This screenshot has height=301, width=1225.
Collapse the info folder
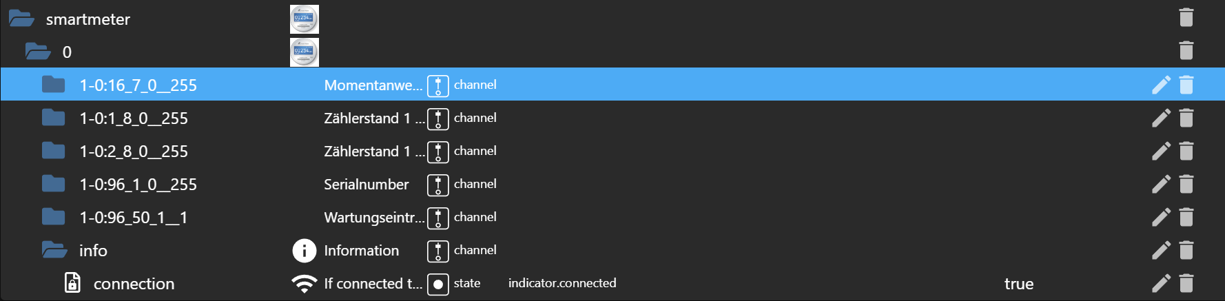pyautogui.click(x=54, y=250)
